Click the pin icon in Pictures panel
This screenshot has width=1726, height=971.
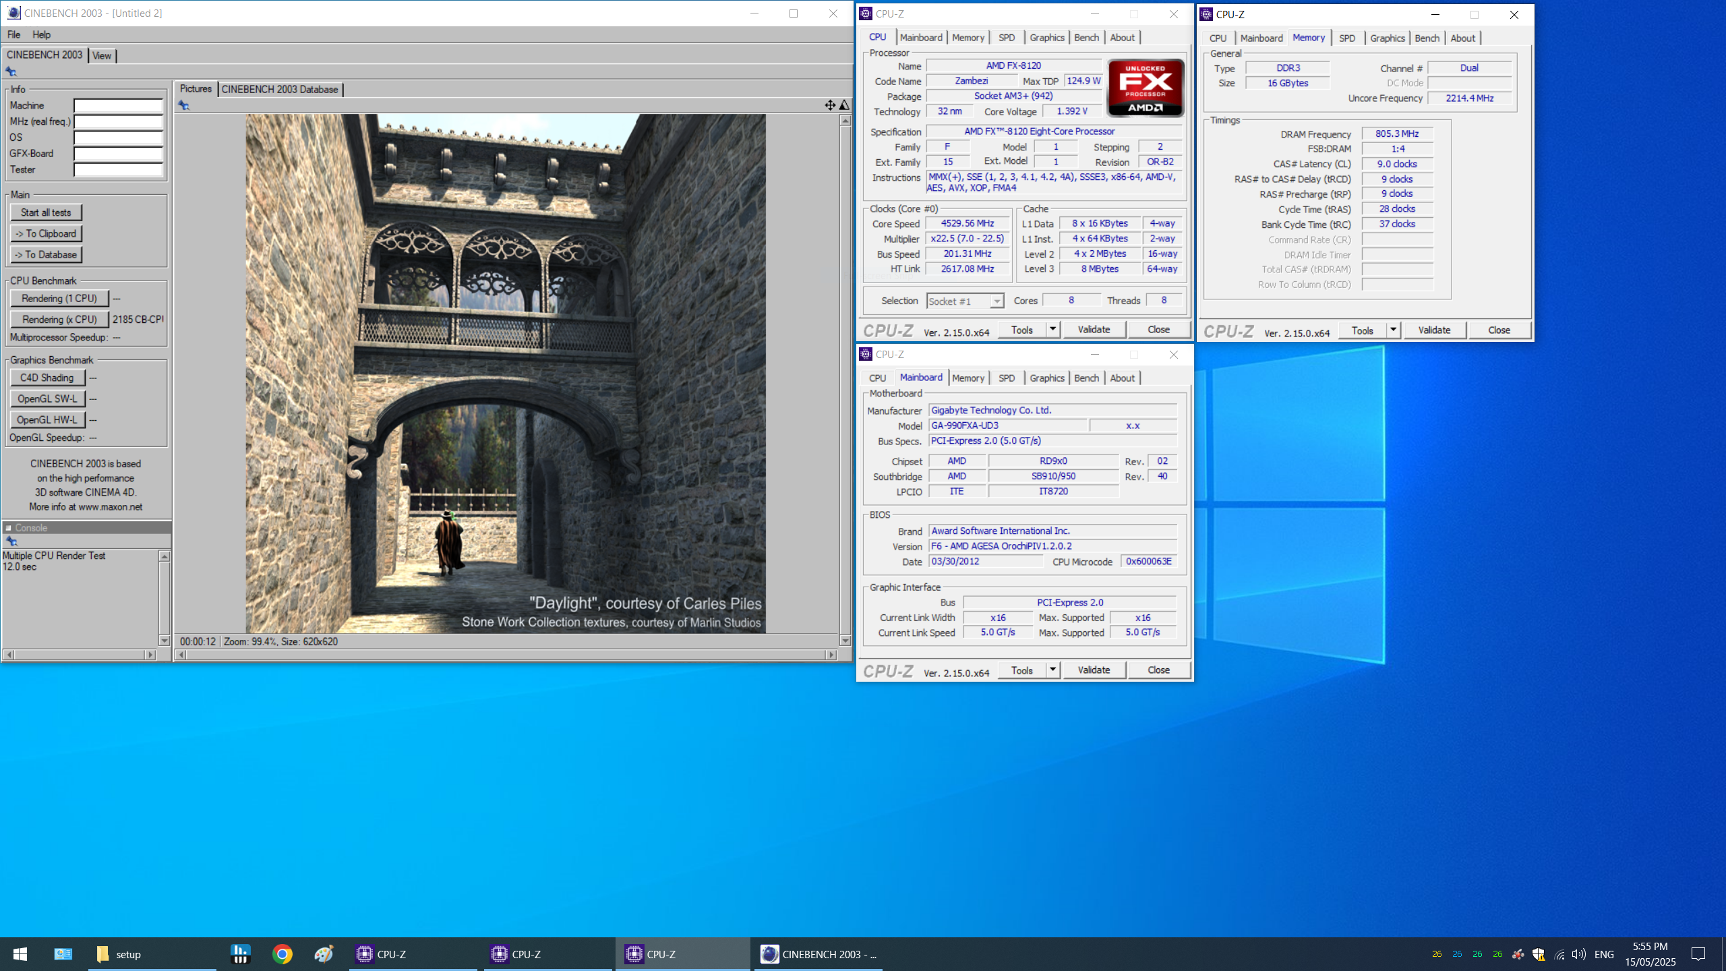click(183, 105)
